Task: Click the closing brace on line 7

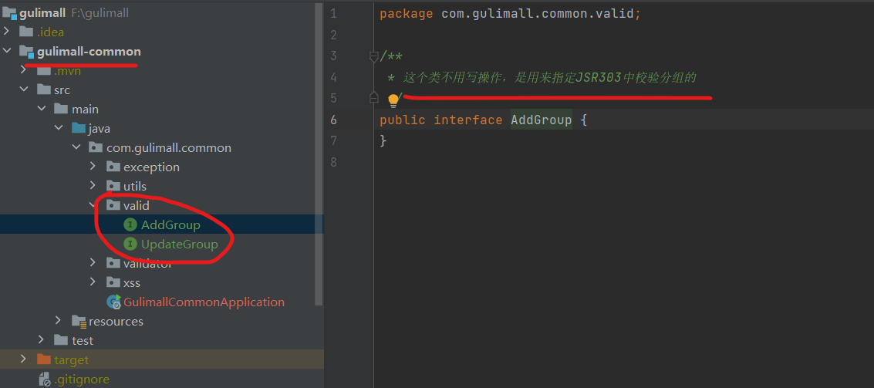Action: coord(383,141)
